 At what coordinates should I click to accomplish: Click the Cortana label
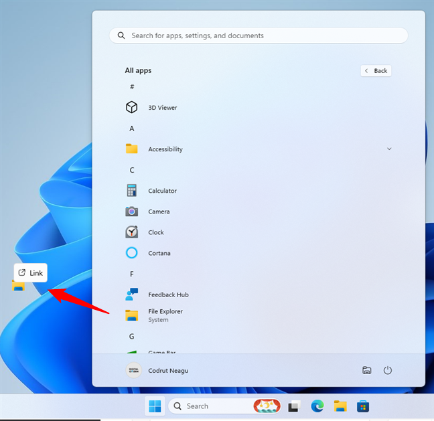pyautogui.click(x=159, y=253)
